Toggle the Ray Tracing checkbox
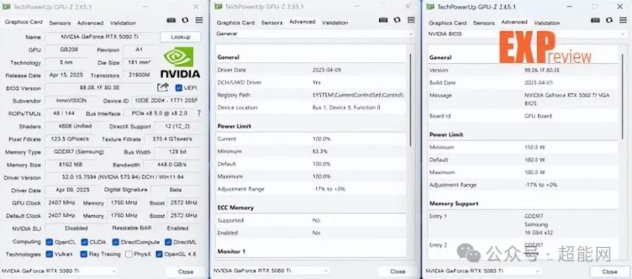Viewport: 632px width, 279px height. point(84,254)
